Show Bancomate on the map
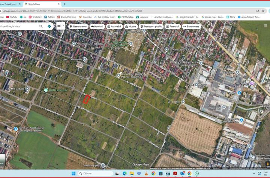 (192, 27)
